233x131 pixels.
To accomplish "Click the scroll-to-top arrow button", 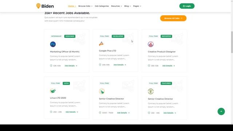I will pyautogui.click(x=221, y=111).
